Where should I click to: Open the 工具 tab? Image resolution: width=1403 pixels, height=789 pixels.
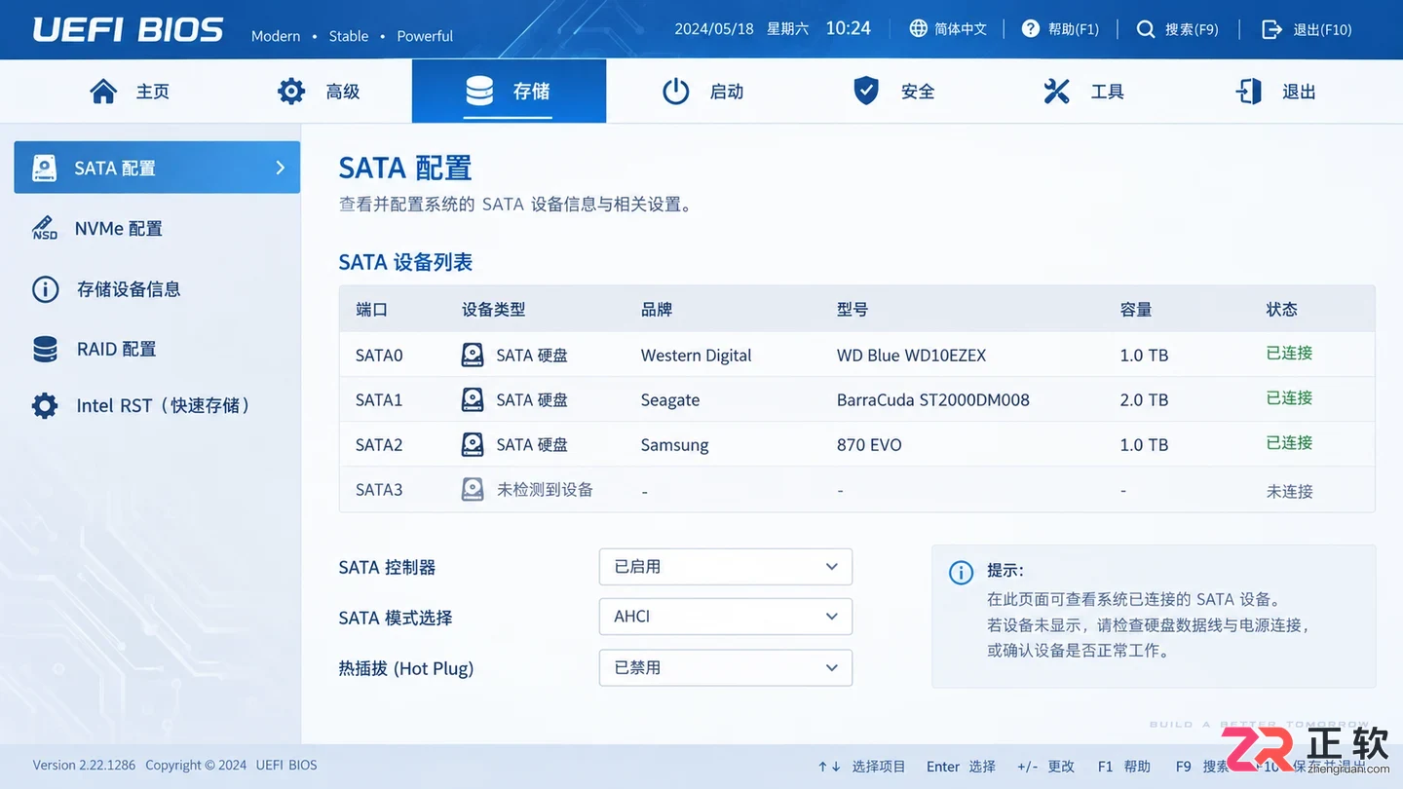pyautogui.click(x=1083, y=92)
